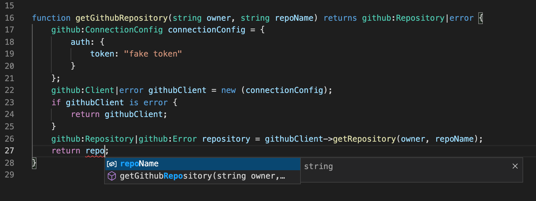Screen dimensions: 536x201
Task: Click the variable icon beside repoName suggestion
Action: pos(112,164)
